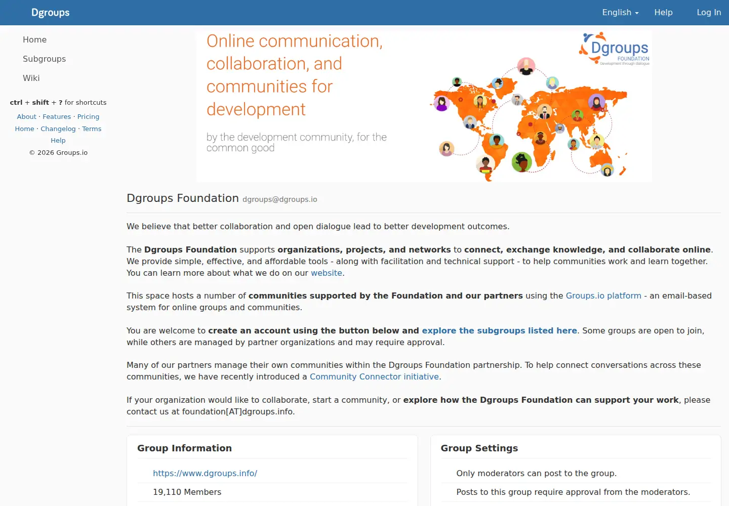The width and height of the screenshot is (729, 506).
Task: Click the Help link below Changelog
Action: pyautogui.click(x=58, y=140)
